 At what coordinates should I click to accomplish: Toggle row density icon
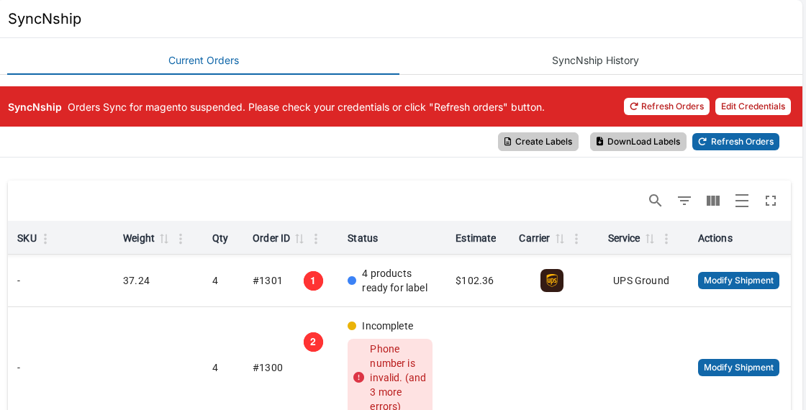click(742, 201)
